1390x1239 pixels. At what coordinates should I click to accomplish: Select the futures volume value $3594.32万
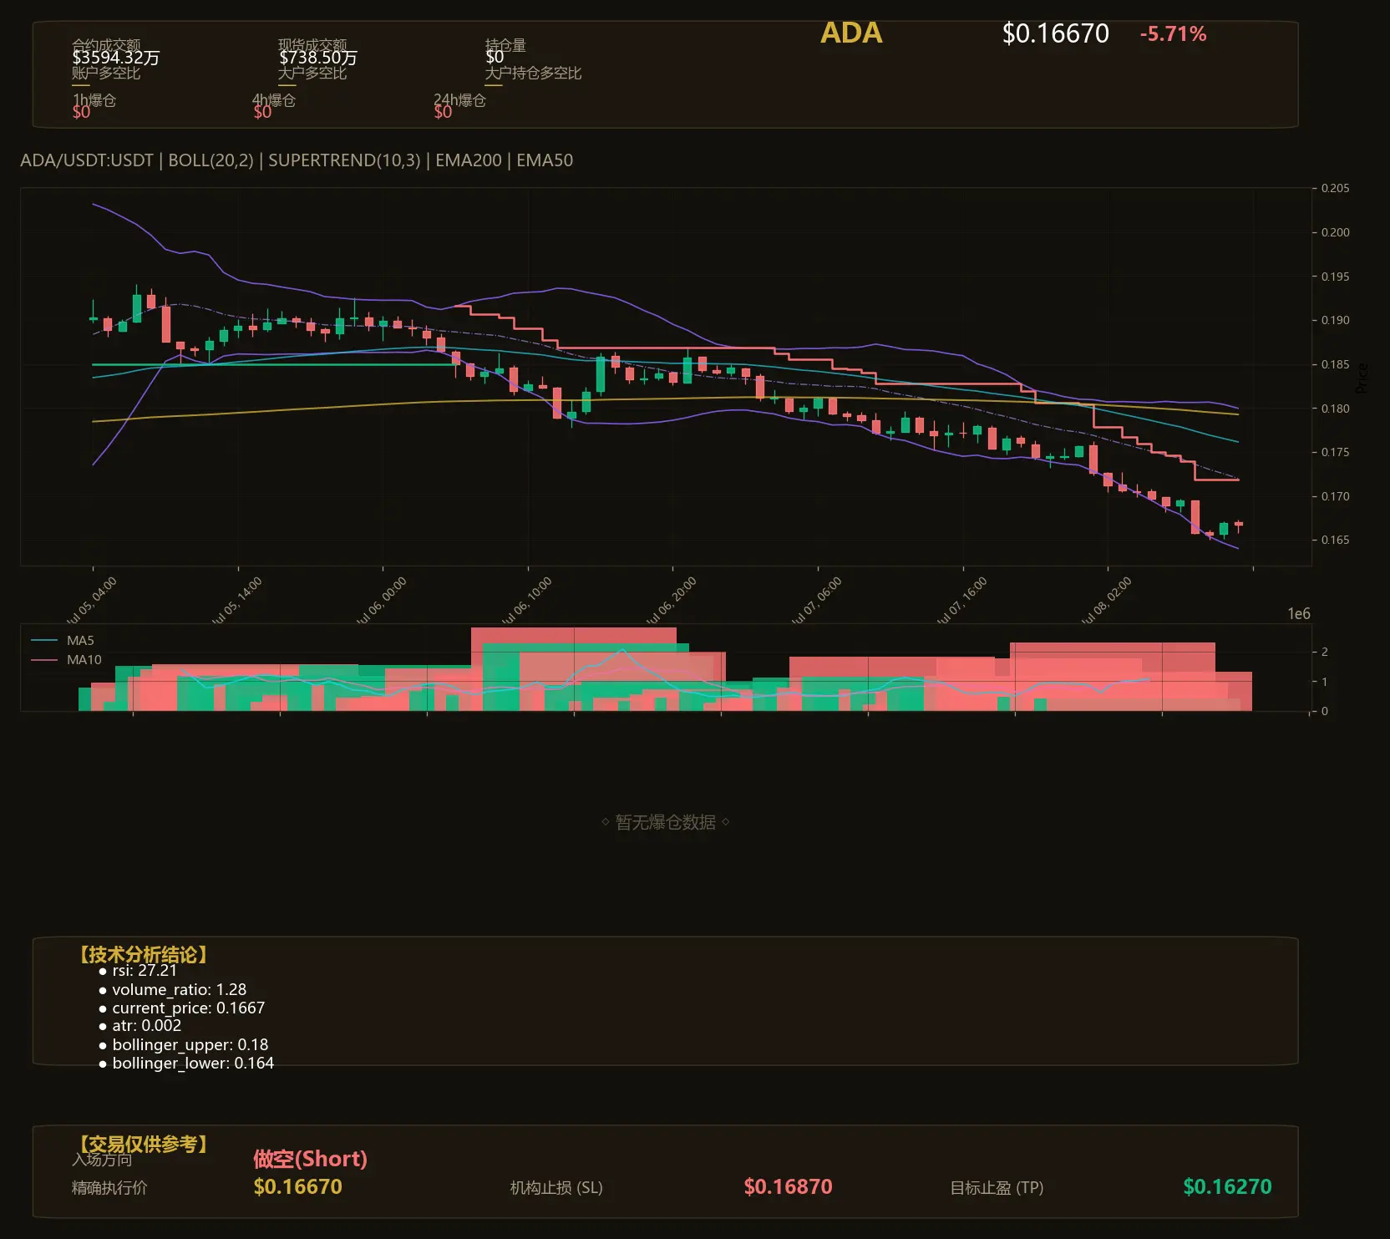tap(115, 58)
